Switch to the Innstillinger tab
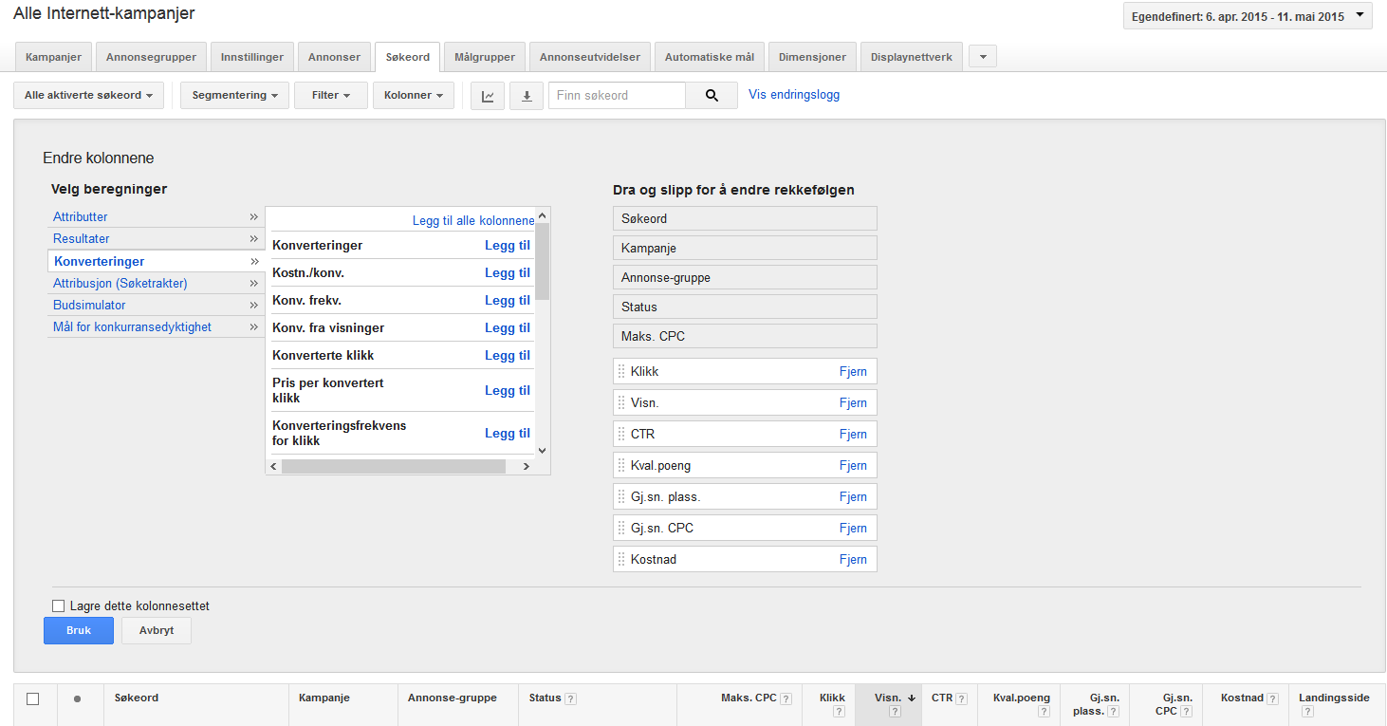The width and height of the screenshot is (1387, 726). point(252,57)
